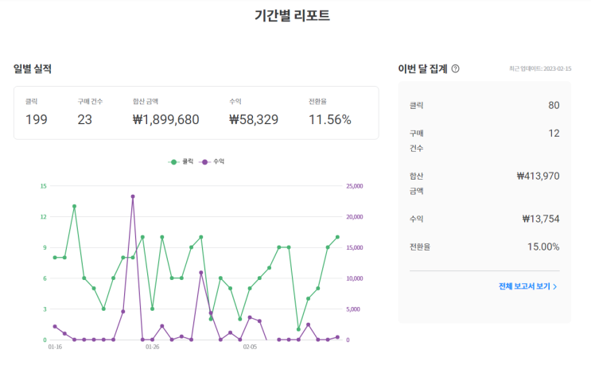This screenshot has height=369, width=591.
Task: Click the 20,000 right axis label
Action: pyautogui.click(x=355, y=217)
